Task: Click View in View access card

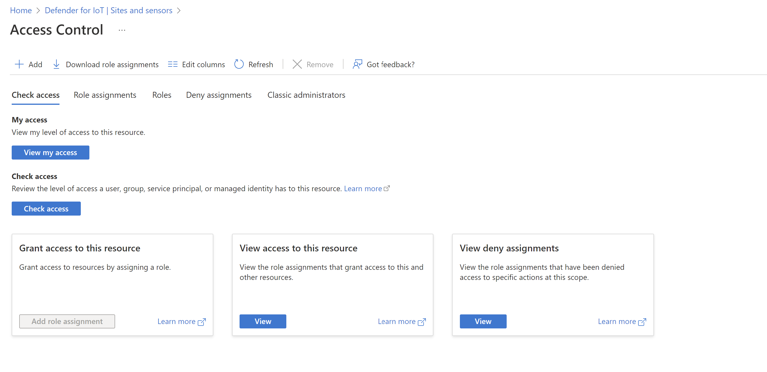Action: point(263,321)
